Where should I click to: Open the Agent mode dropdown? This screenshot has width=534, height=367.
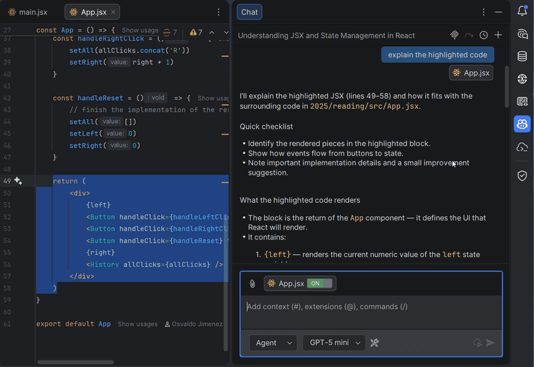pos(273,343)
